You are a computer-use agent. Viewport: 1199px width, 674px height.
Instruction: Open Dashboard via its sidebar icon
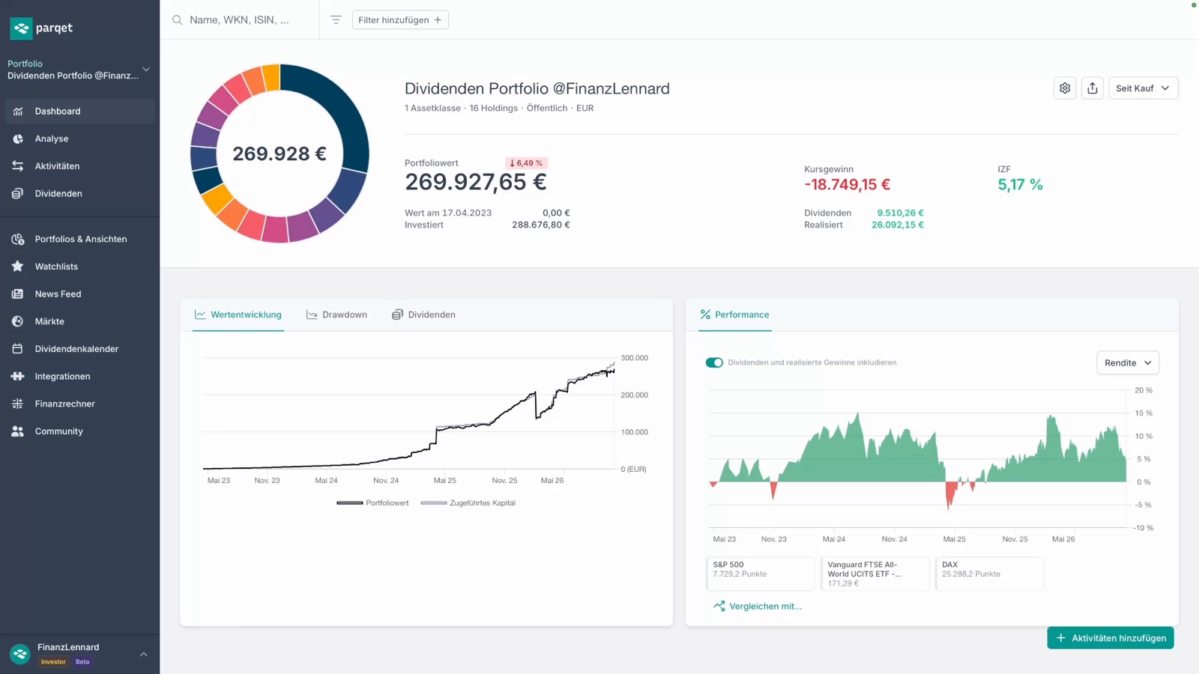coord(18,112)
